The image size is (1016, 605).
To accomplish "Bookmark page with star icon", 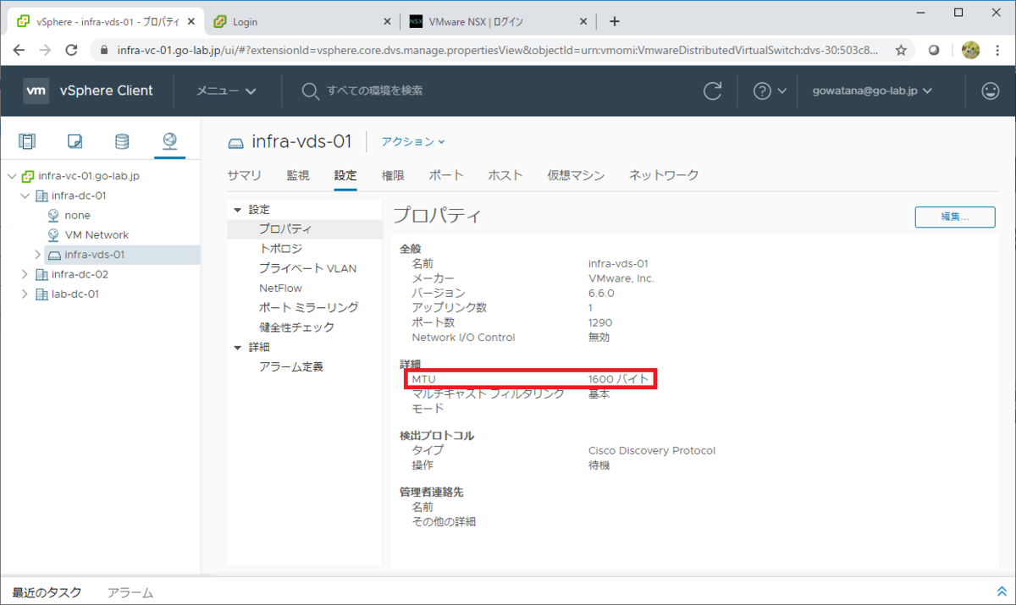I will tap(902, 50).
